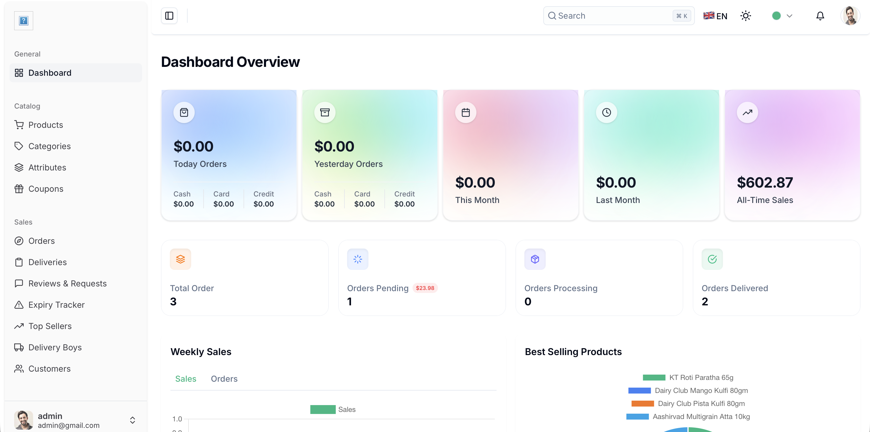Open the Orders page
This screenshot has height=432, width=870.
click(76, 241)
